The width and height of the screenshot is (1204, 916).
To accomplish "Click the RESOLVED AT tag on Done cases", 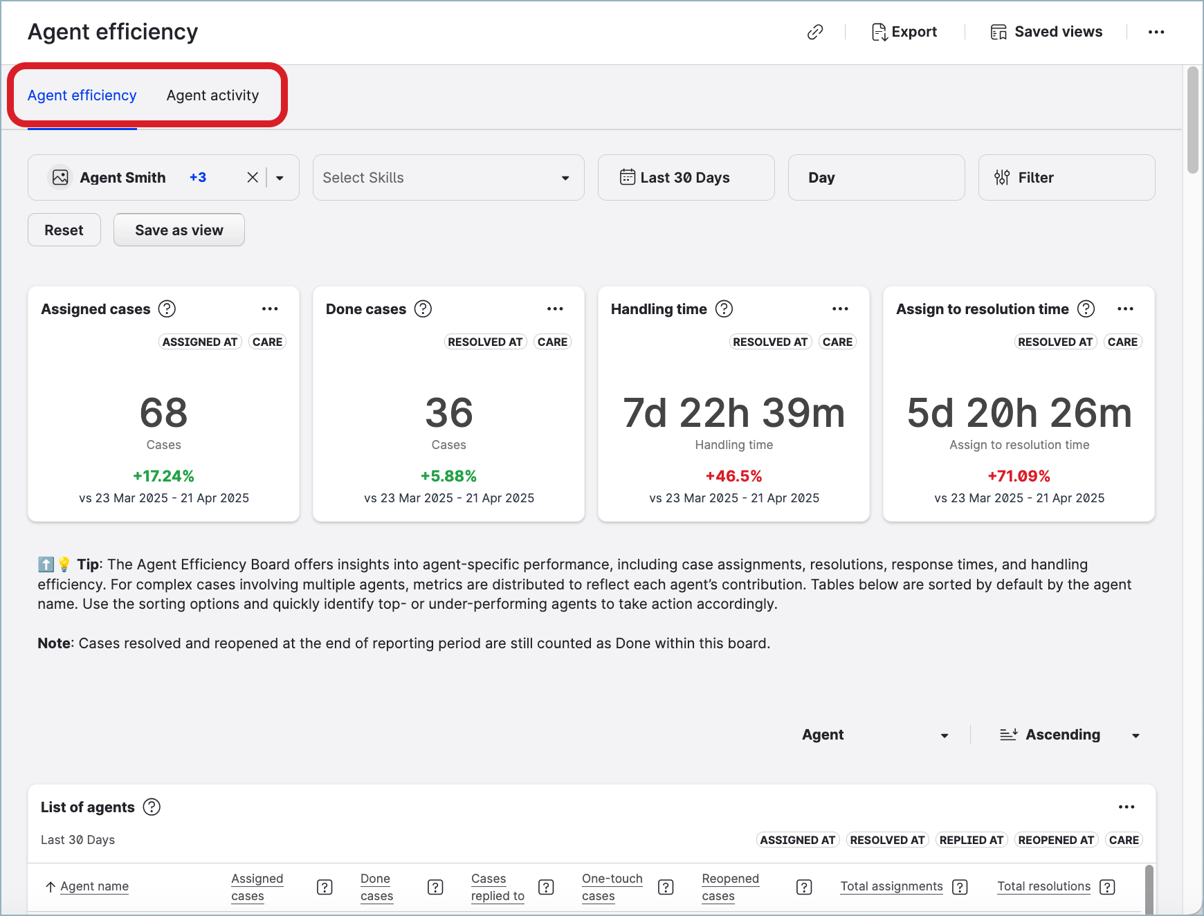I will pyautogui.click(x=485, y=342).
